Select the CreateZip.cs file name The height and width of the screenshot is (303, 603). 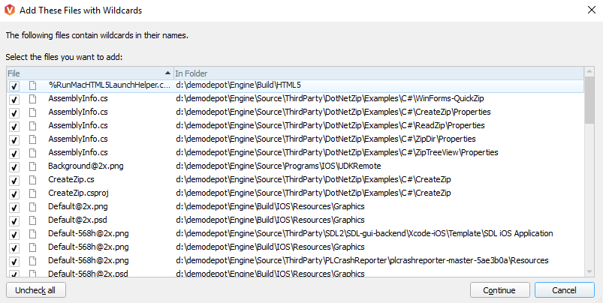pos(71,180)
